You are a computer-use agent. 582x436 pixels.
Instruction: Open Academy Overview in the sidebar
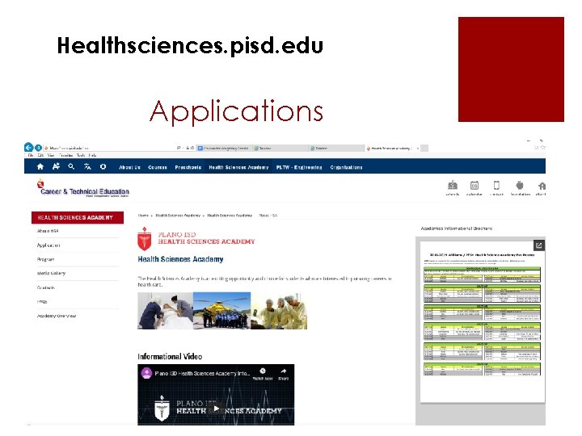click(57, 316)
